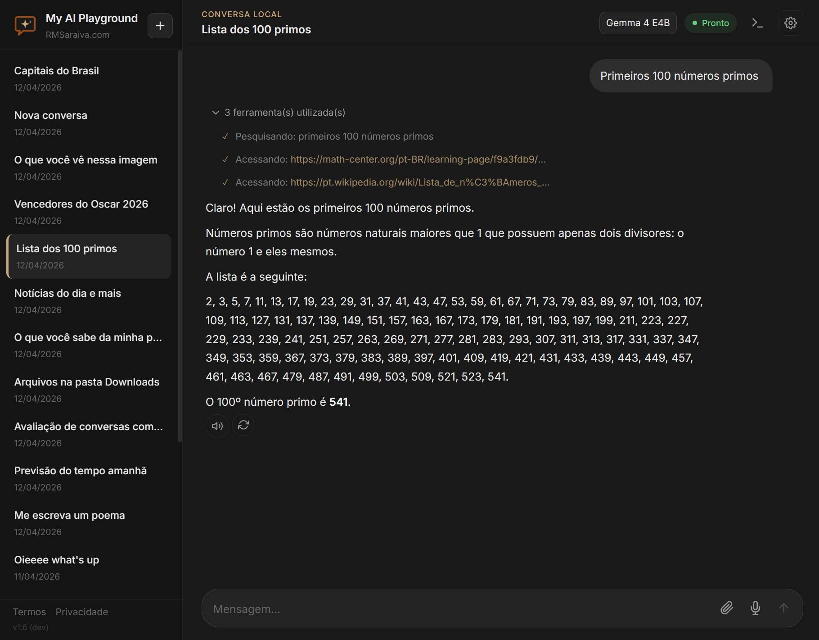Open Privacidade link in footer
The image size is (819, 640).
coord(82,612)
